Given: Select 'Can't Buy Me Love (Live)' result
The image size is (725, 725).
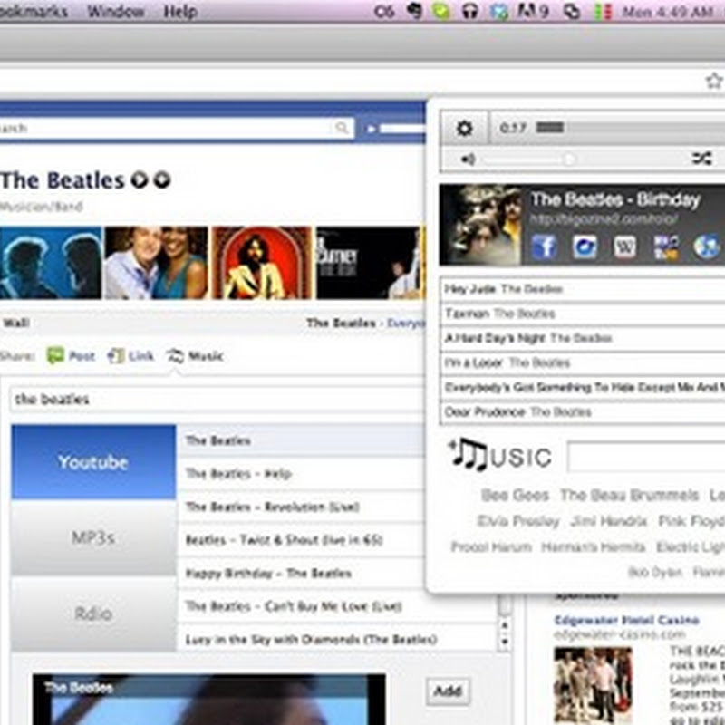Looking at the screenshot, I should click(336, 606).
